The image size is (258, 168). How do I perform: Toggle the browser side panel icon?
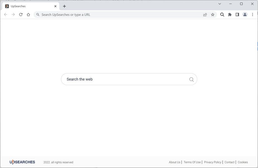(237, 14)
